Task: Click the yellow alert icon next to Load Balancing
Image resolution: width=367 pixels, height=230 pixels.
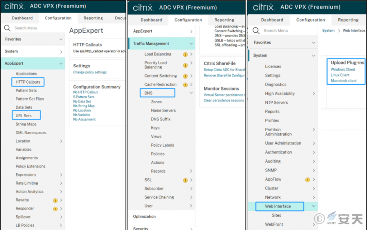Action: click(x=185, y=55)
